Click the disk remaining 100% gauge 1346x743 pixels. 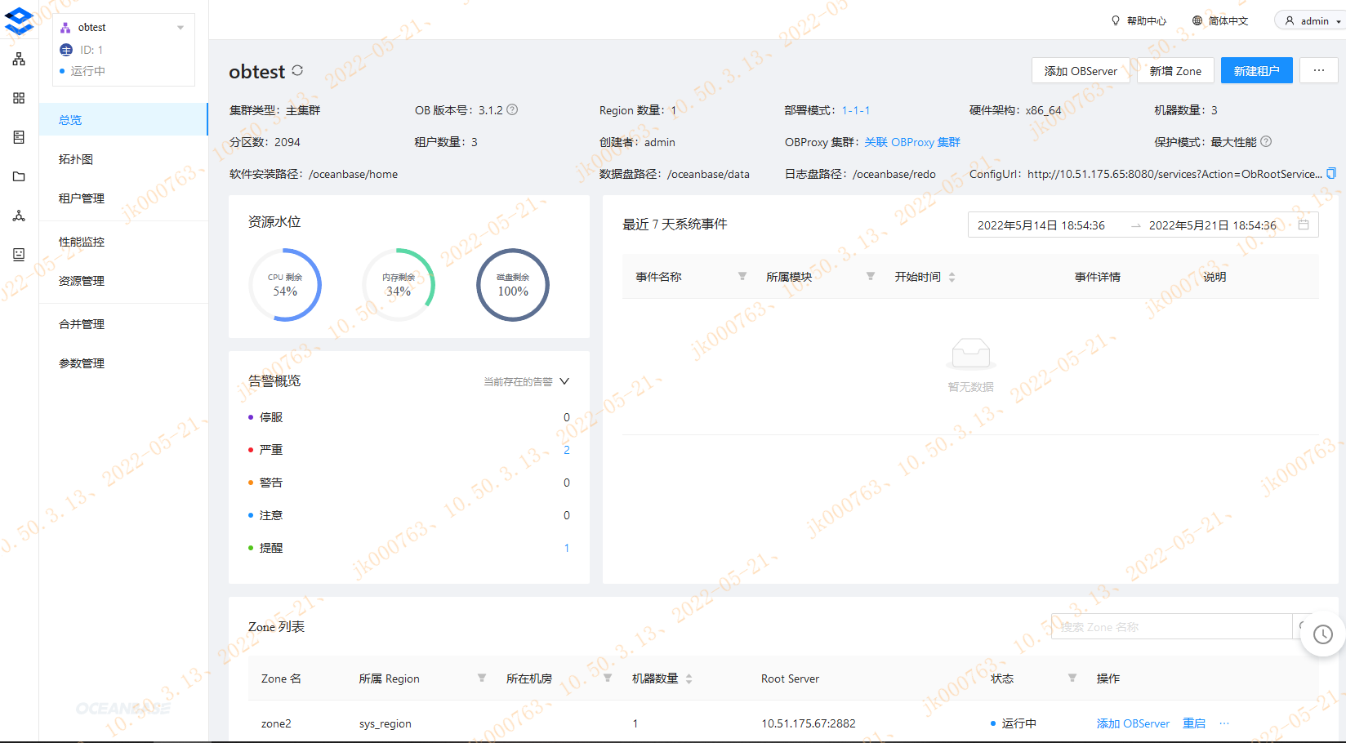513,285
